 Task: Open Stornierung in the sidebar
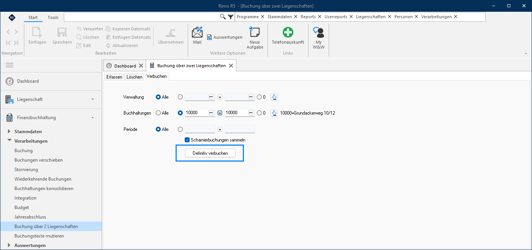coord(26,170)
